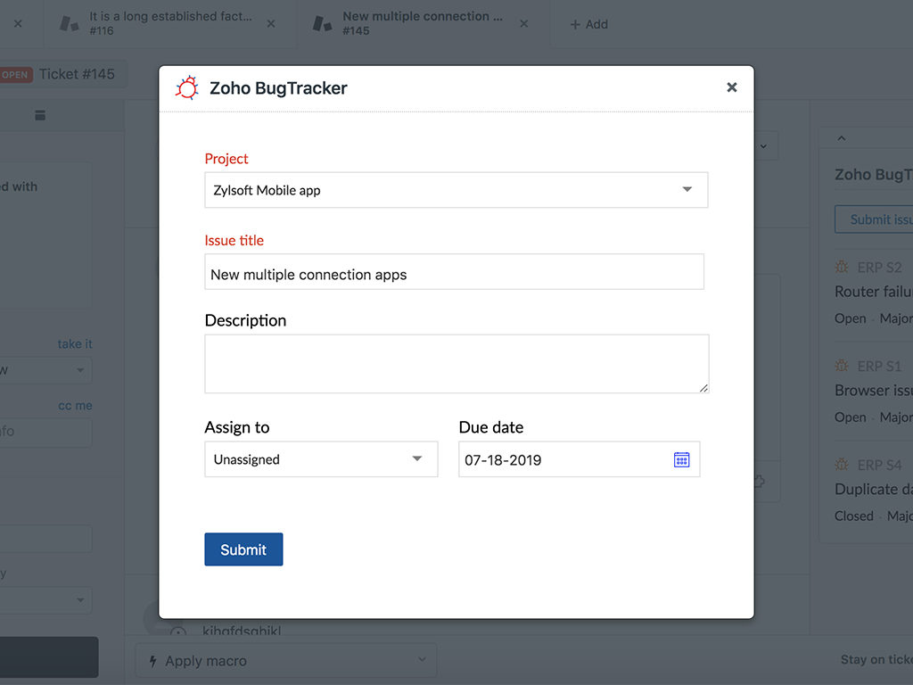
Task: Close the Zoho BugTracker dialog
Action: tap(731, 87)
